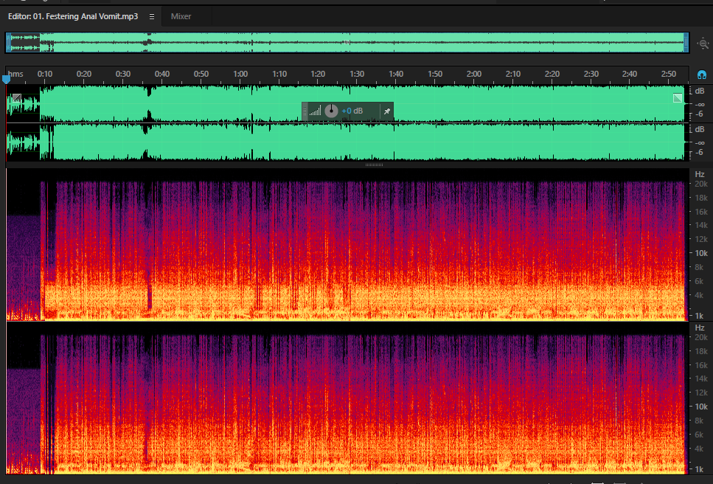Click the Fade In handle on the waveform
Viewport: 713px width, 484px height.
tap(17, 97)
